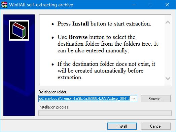
Task: Expand the Destination folder dropdown arrow
Action: point(134,99)
